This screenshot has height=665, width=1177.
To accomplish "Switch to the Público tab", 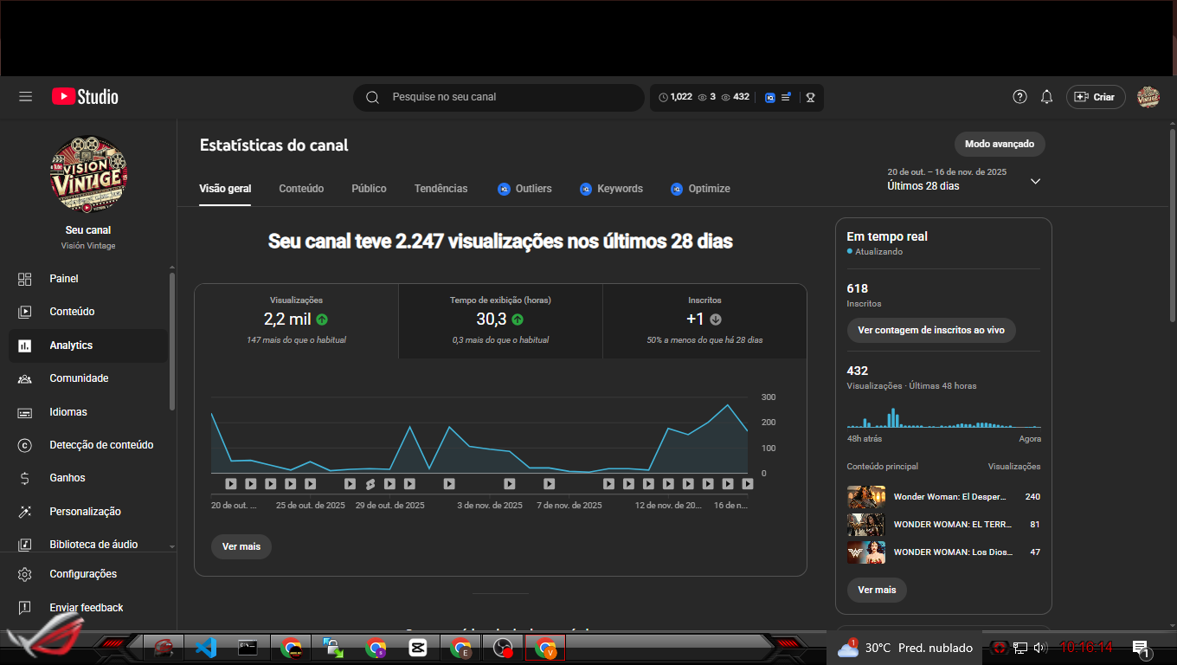I will [369, 189].
